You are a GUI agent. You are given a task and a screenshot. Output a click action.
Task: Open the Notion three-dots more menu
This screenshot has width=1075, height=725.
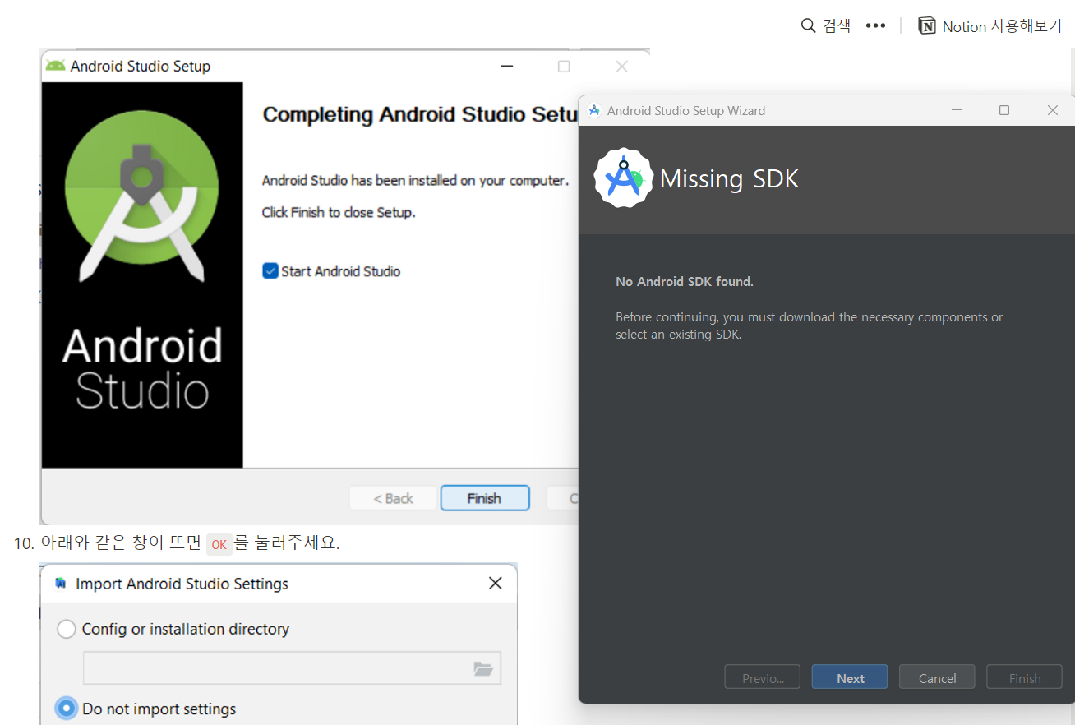point(875,25)
